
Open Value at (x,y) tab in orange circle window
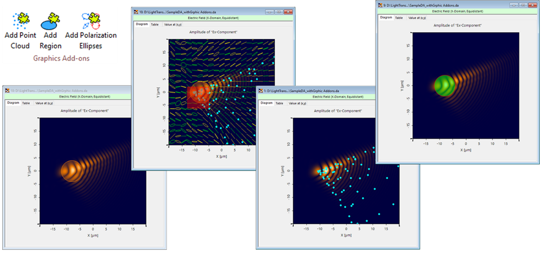click(x=44, y=103)
